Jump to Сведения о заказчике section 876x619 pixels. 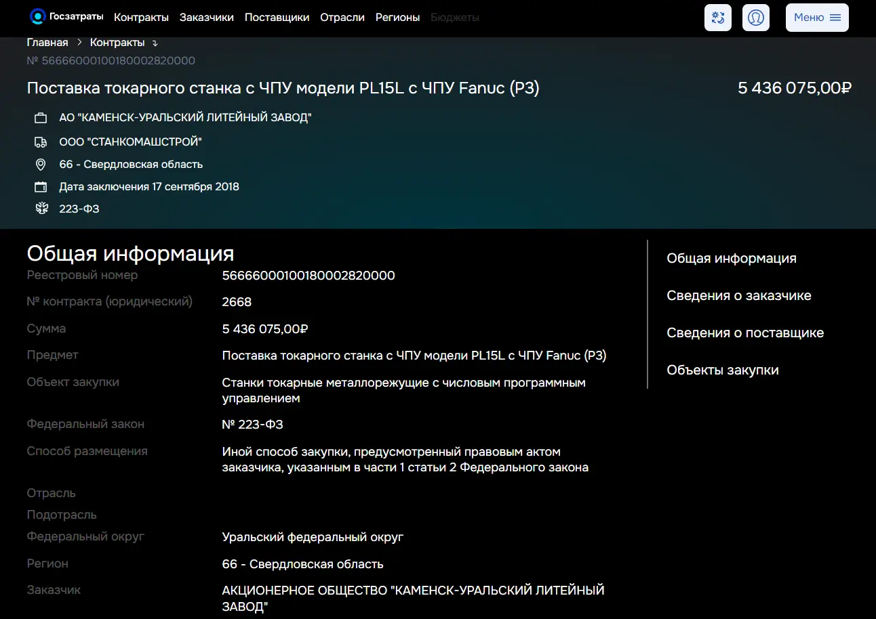739,295
